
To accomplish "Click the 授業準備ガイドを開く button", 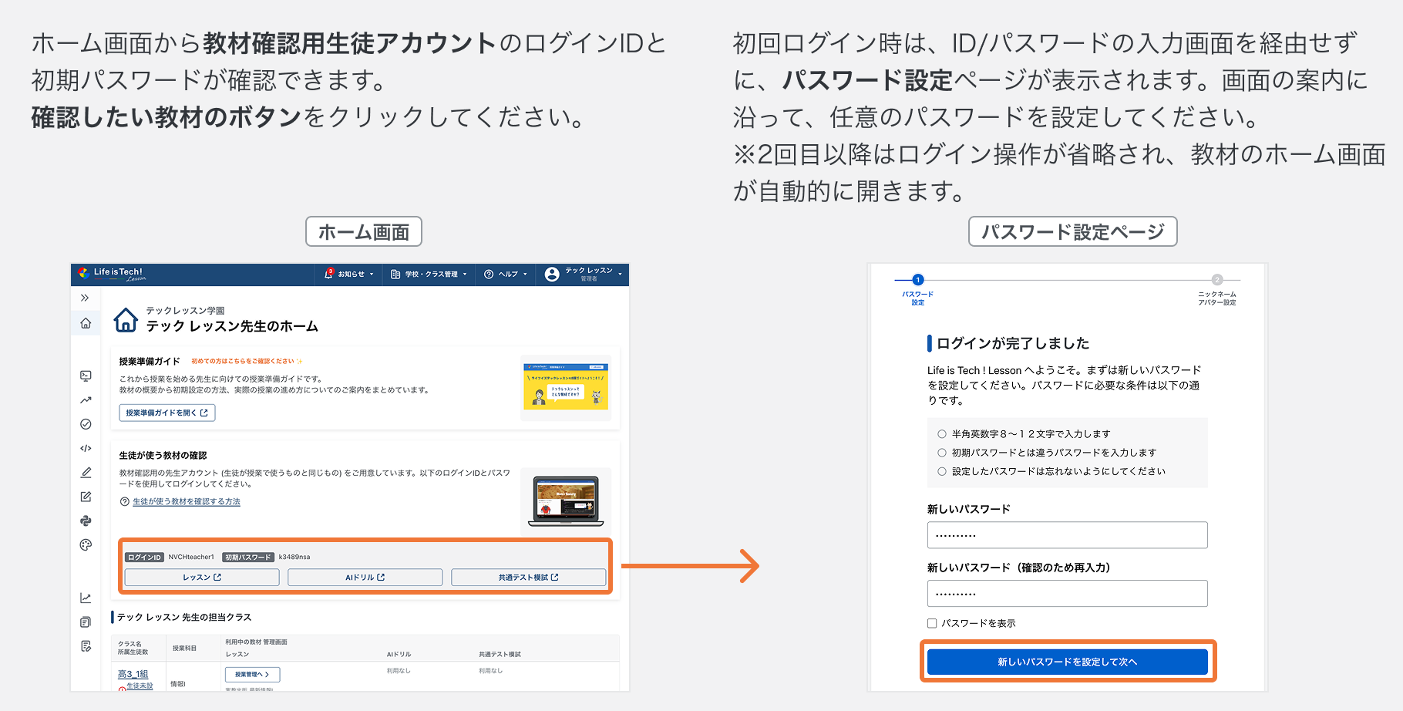I will pos(167,413).
